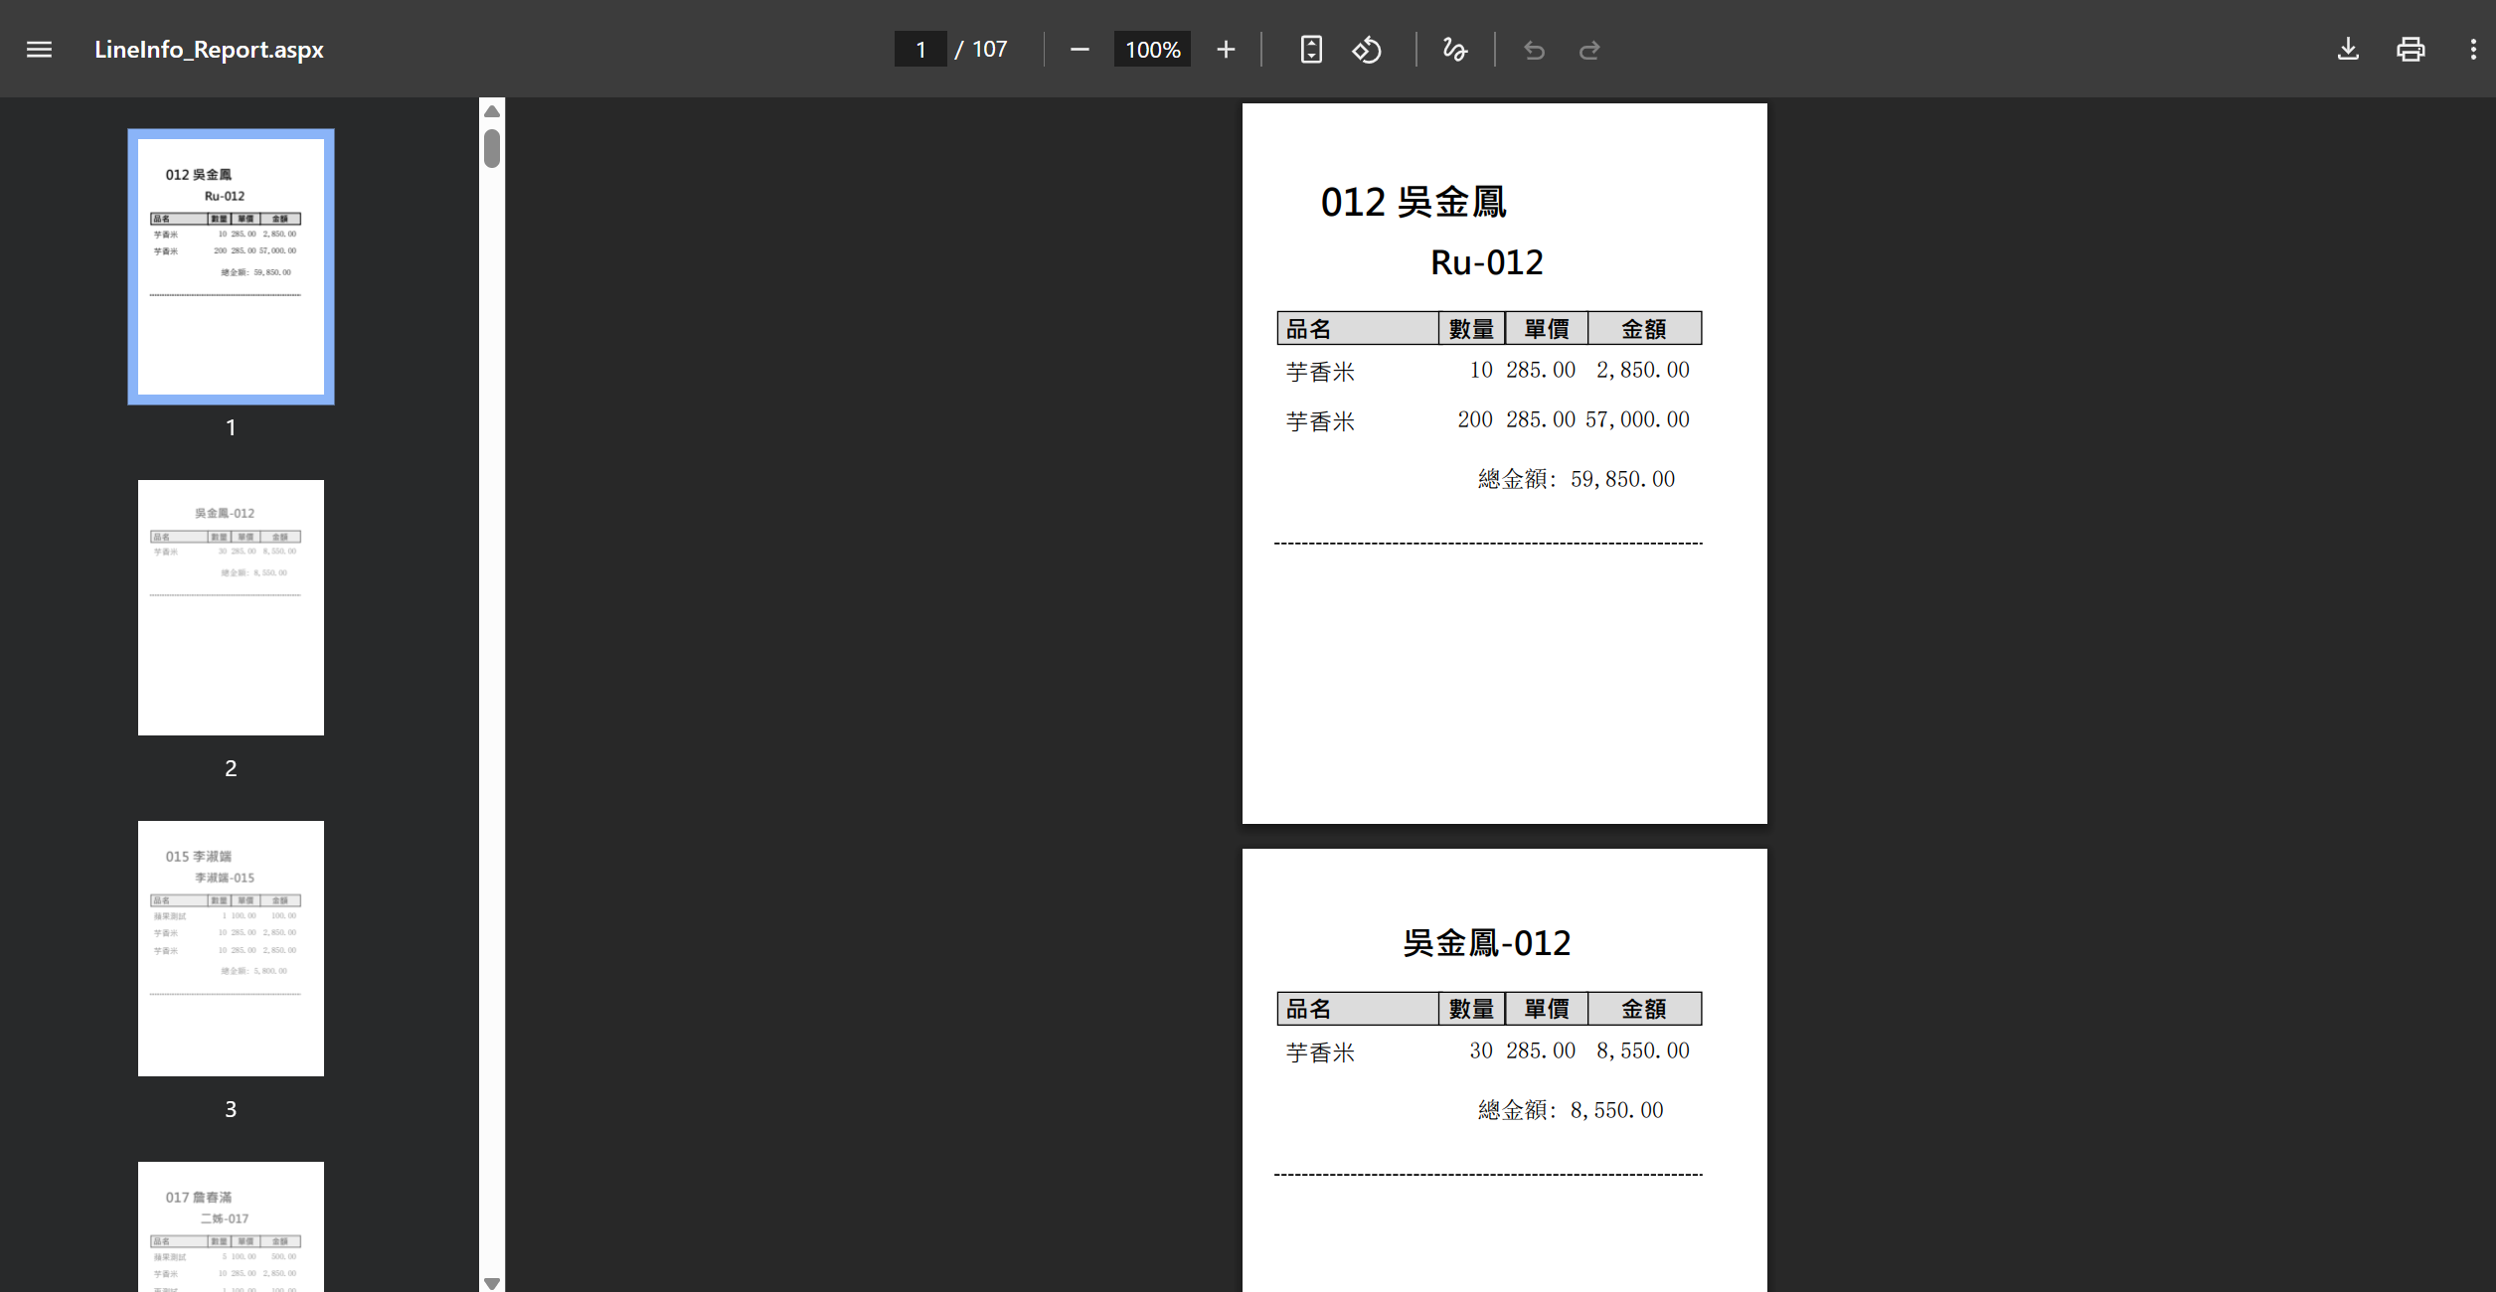2496x1292 pixels.
Task: Select page 1 thumbnail
Action: 231,266
